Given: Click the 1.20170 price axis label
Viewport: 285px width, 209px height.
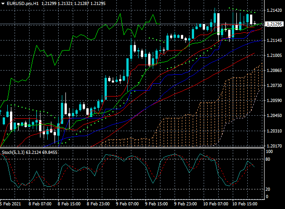Looking at the screenshot, I should coord(274,146).
